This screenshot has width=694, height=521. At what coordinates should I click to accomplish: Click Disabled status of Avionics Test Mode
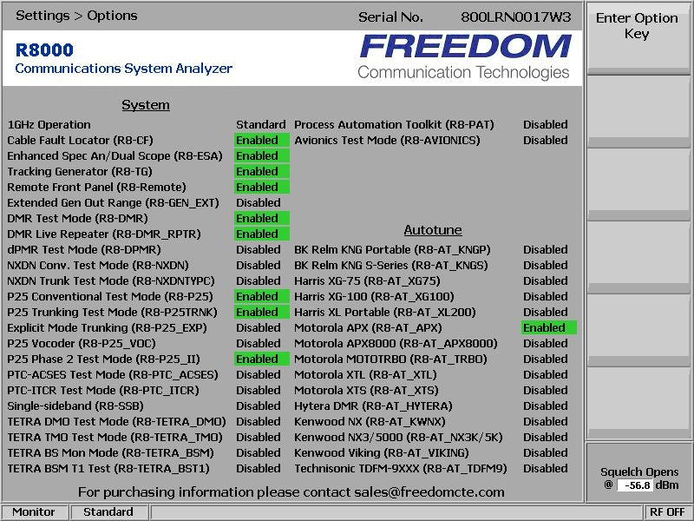[x=546, y=140]
